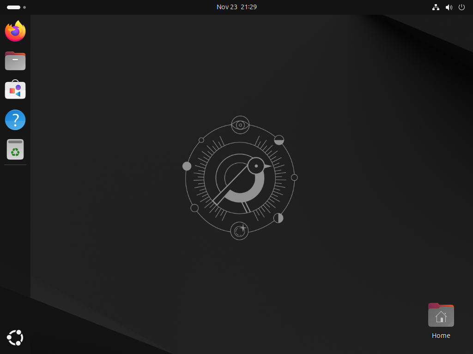Open the App Center dock icon
This screenshot has width=473, height=354.
(15, 90)
